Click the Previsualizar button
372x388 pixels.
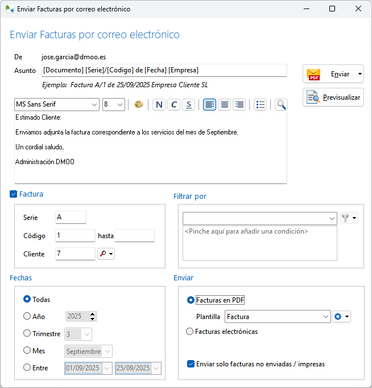333,97
